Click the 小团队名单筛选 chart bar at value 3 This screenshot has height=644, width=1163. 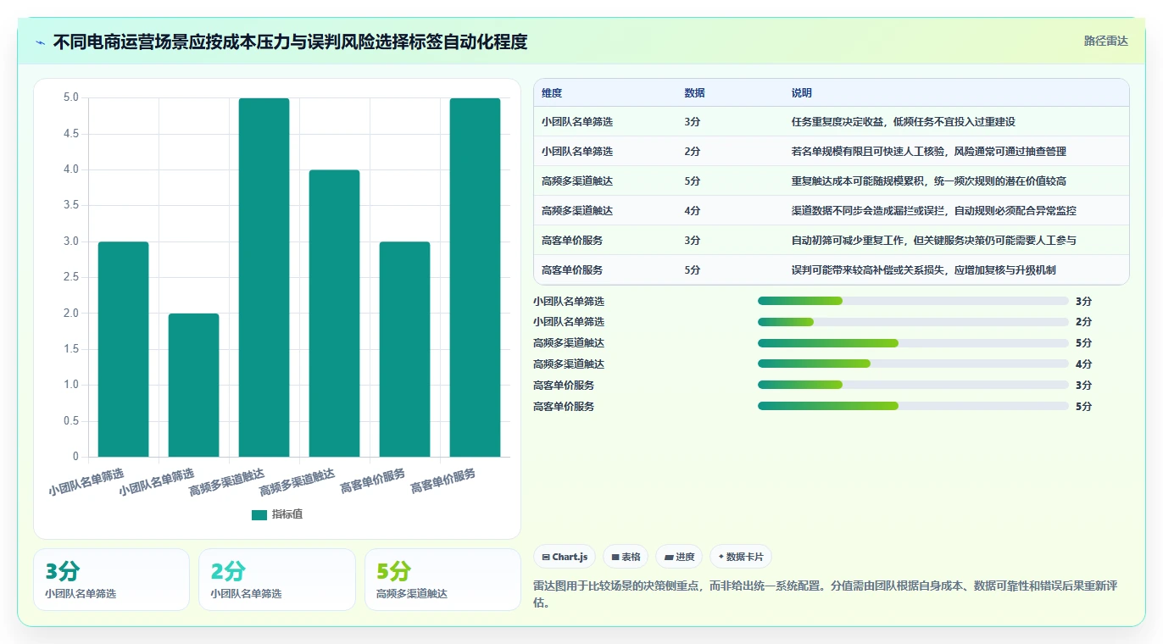[x=124, y=349]
